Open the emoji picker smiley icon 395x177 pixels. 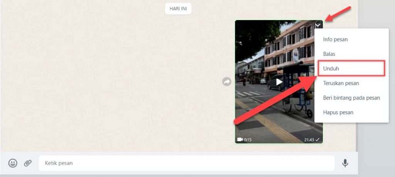(13, 163)
